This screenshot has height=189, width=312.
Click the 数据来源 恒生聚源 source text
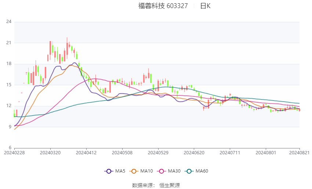[156, 185]
